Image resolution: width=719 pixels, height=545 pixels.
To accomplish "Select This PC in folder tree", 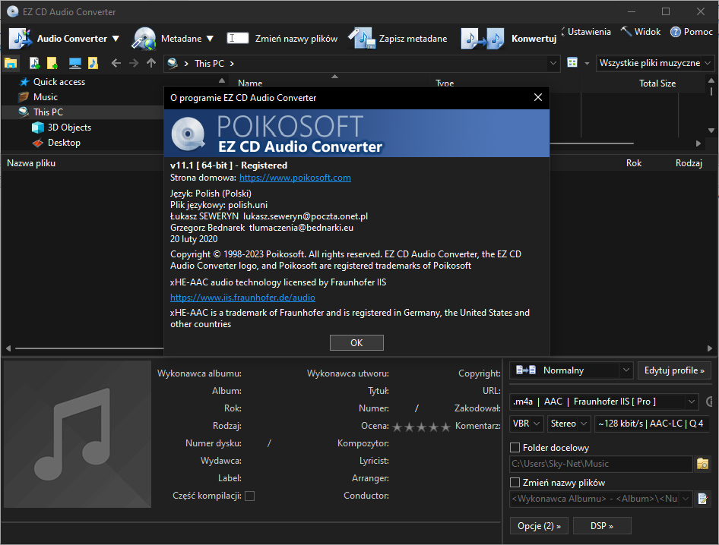I will click(x=48, y=112).
